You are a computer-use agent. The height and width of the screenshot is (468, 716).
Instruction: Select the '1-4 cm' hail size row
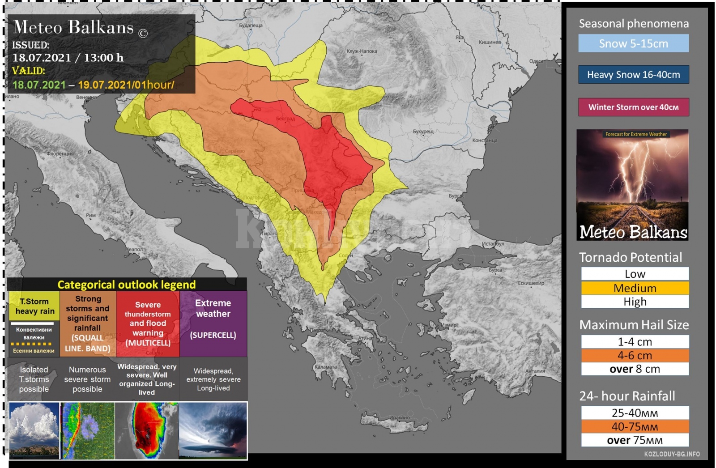[635, 342]
